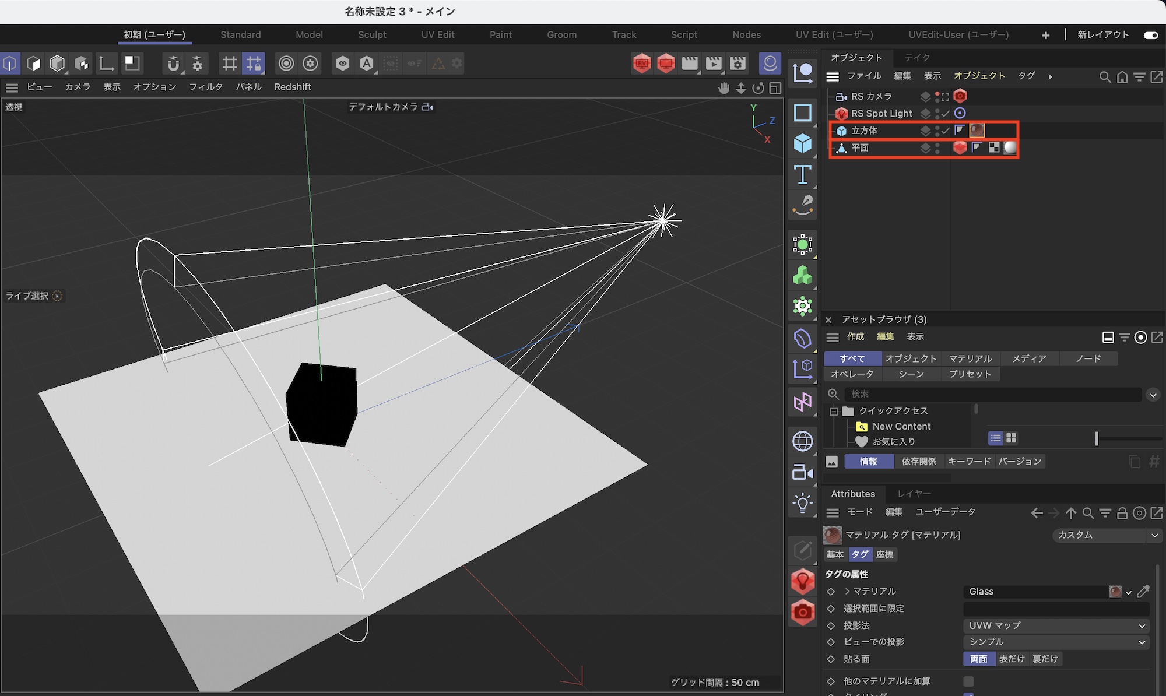Enable 他のマテリアルに加算 checkbox
Image resolution: width=1166 pixels, height=696 pixels.
968,681
